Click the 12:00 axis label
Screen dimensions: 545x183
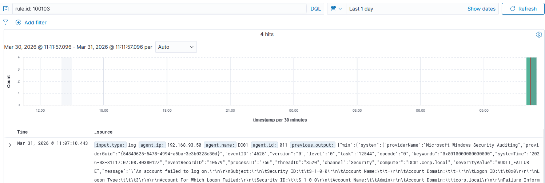[40, 110]
